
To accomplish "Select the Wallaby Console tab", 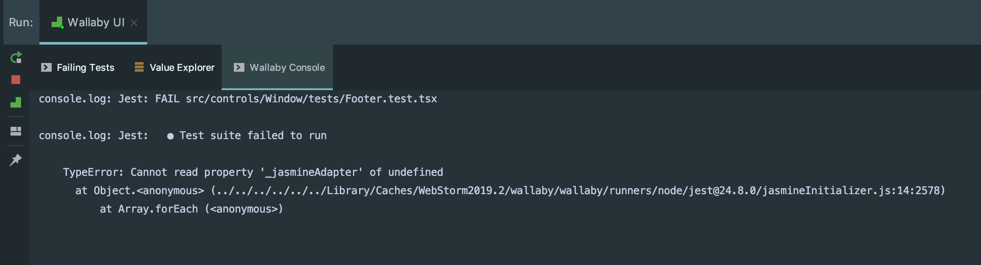I will point(287,67).
